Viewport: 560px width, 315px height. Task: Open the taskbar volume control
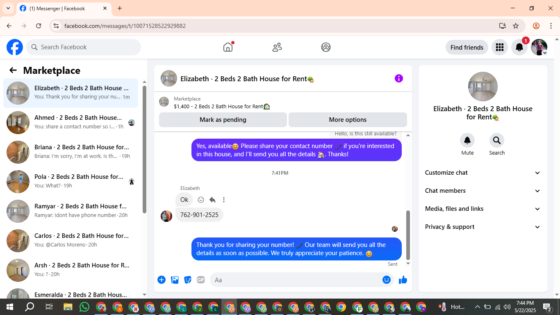[507, 307]
